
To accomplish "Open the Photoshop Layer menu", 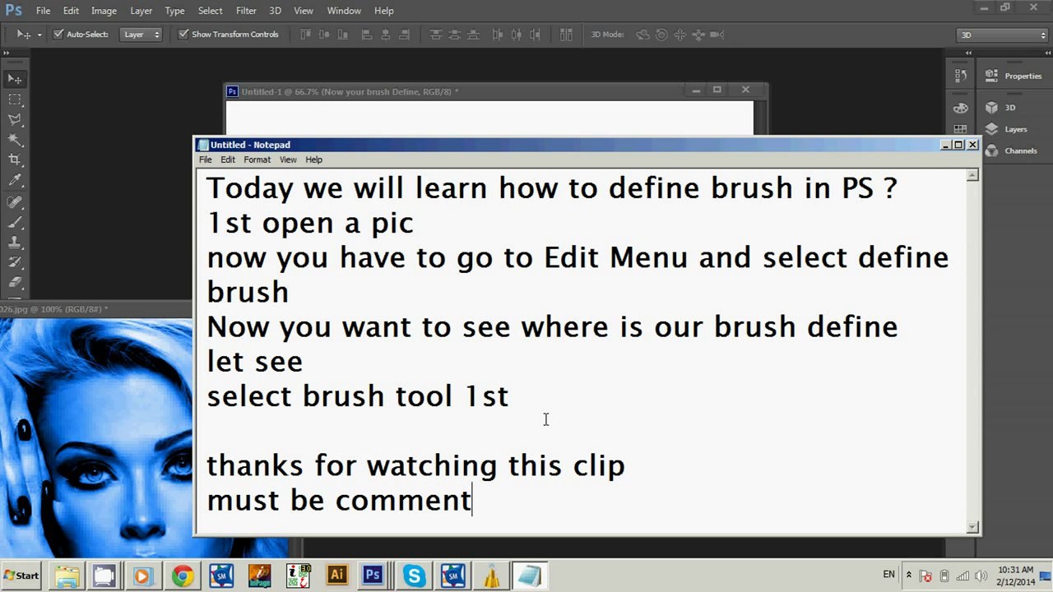I will [141, 11].
